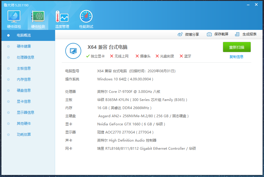Click the red X beside 蓝牙

[181, 56]
